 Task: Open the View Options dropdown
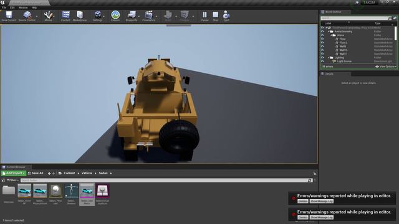386,67
